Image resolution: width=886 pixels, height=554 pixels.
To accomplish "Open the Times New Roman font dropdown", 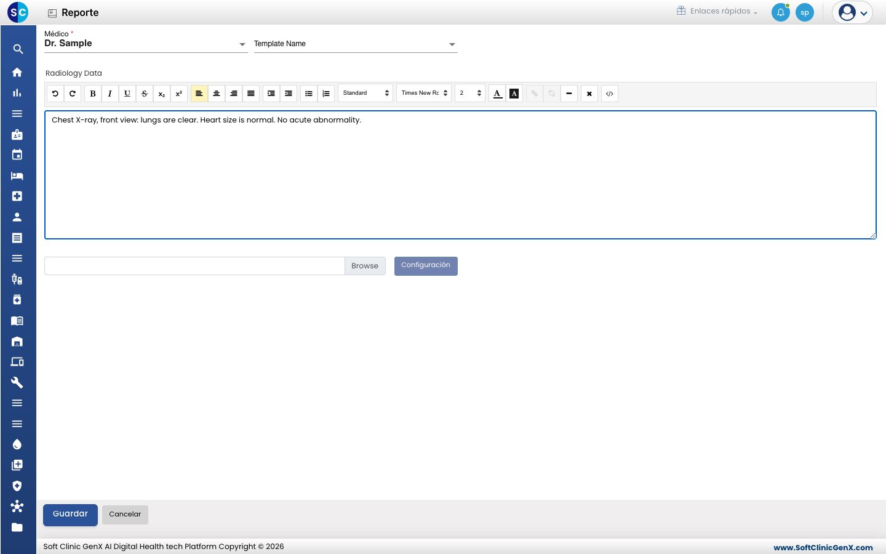I will point(424,93).
